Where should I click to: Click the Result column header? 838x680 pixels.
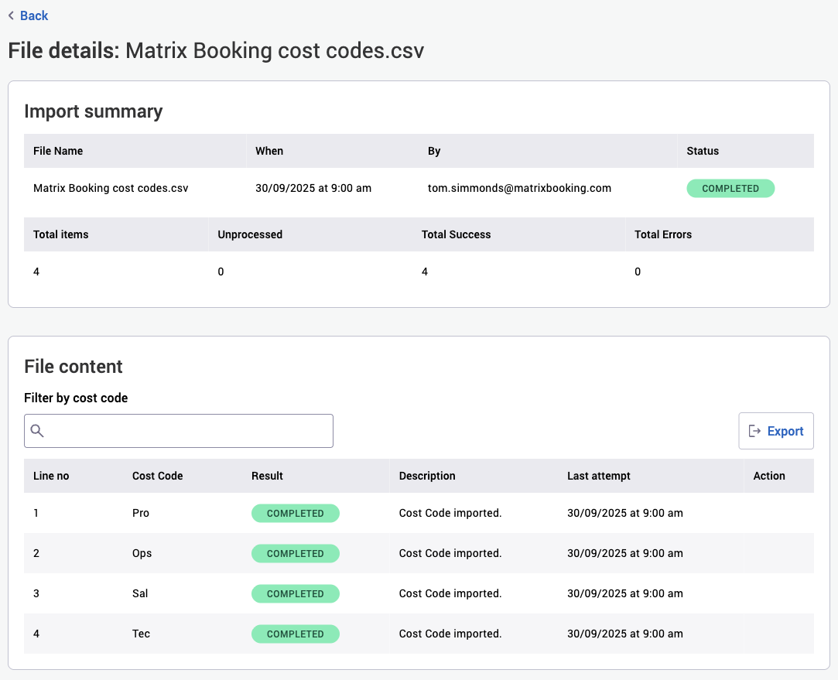(267, 476)
